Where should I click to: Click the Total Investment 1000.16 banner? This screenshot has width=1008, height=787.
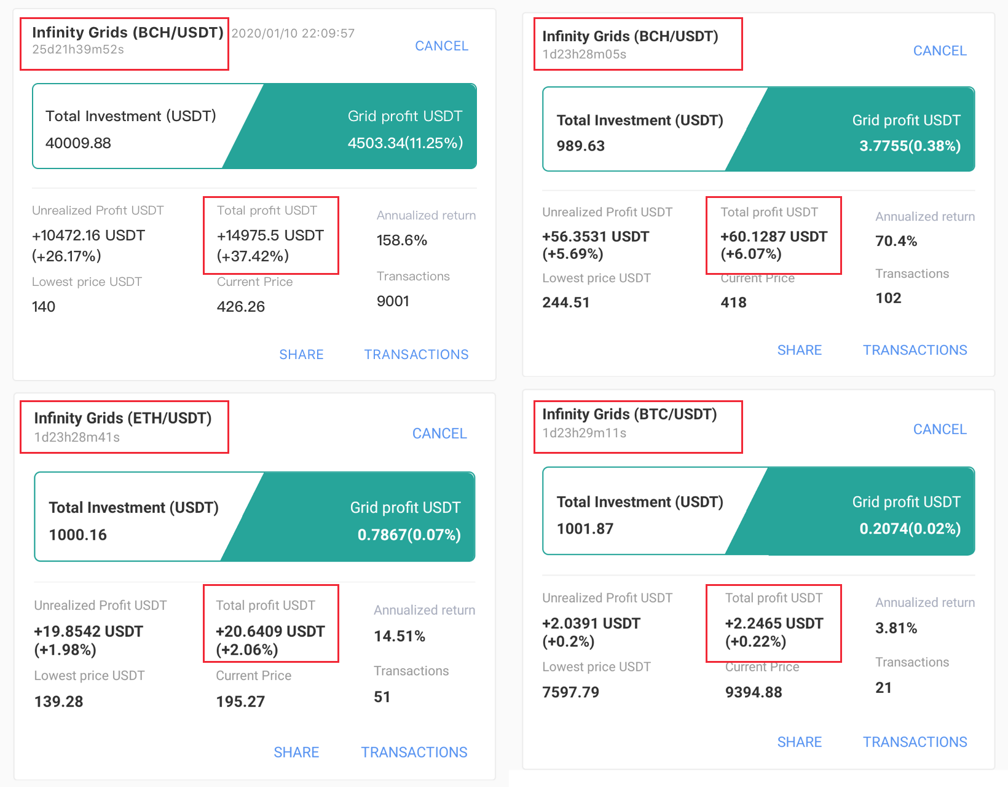point(134,521)
